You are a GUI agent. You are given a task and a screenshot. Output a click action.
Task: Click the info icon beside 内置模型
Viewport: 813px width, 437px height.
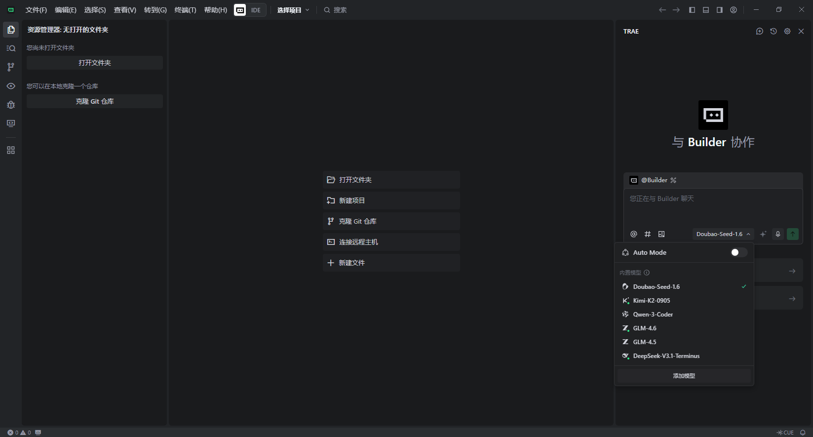[x=647, y=273]
